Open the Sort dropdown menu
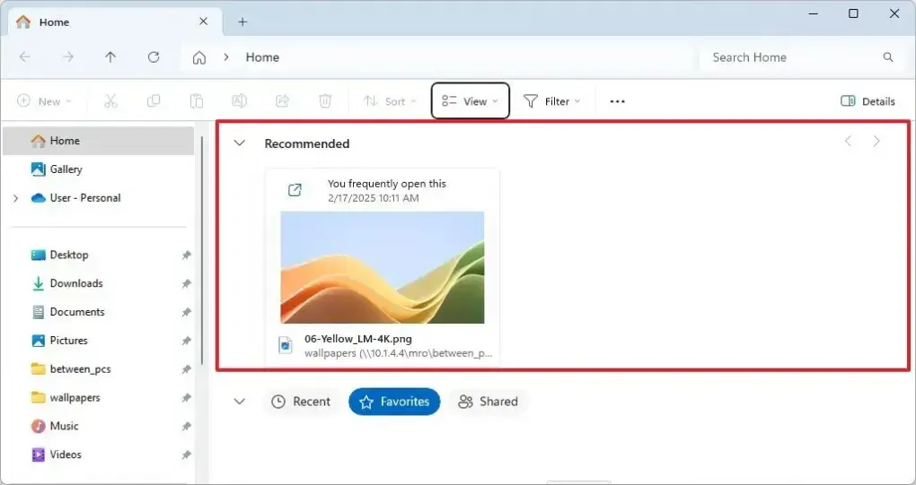 point(390,101)
